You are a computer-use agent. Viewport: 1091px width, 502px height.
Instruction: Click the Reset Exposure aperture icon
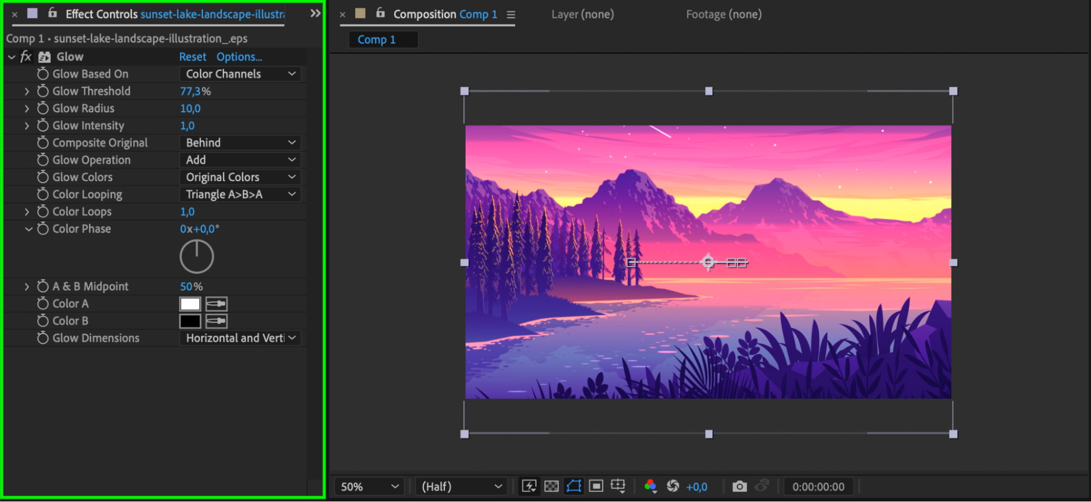click(x=673, y=486)
